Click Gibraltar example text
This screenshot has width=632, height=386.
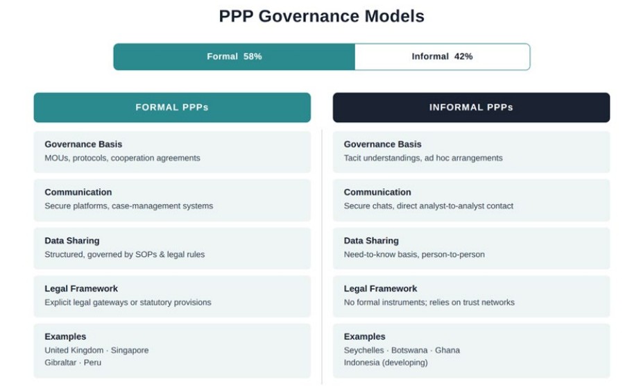[x=60, y=362]
